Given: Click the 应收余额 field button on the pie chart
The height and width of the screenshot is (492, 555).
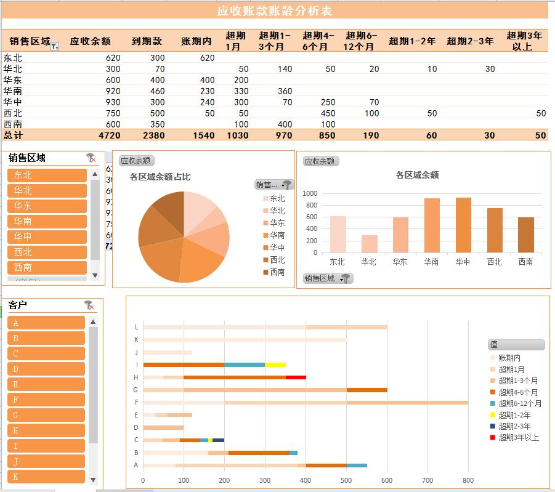Looking at the screenshot, I should pos(137,159).
